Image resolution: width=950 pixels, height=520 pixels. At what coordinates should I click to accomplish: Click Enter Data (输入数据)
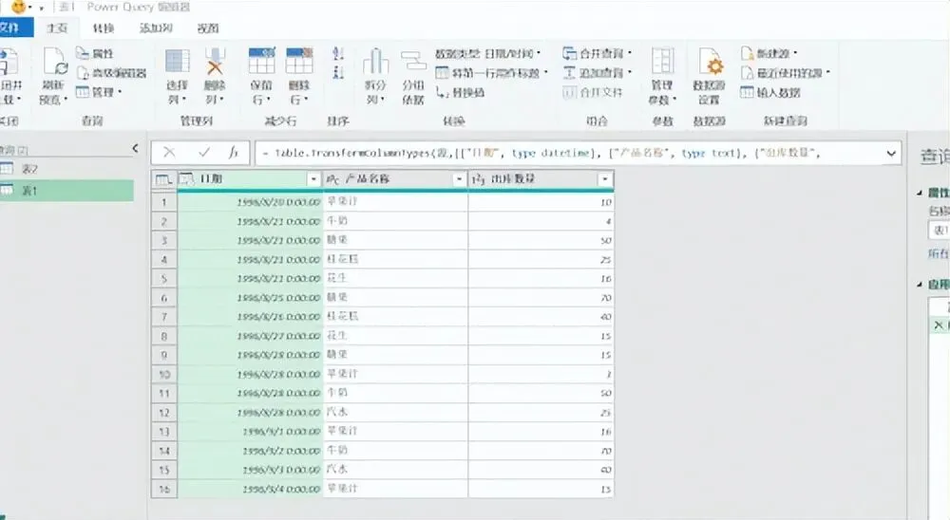[x=770, y=93]
